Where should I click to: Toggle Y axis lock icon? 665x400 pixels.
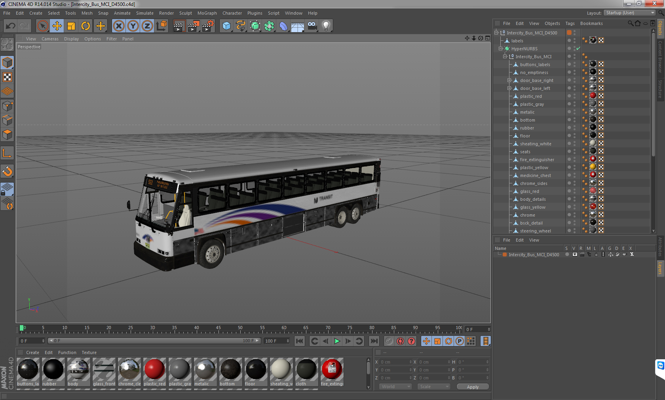(133, 26)
